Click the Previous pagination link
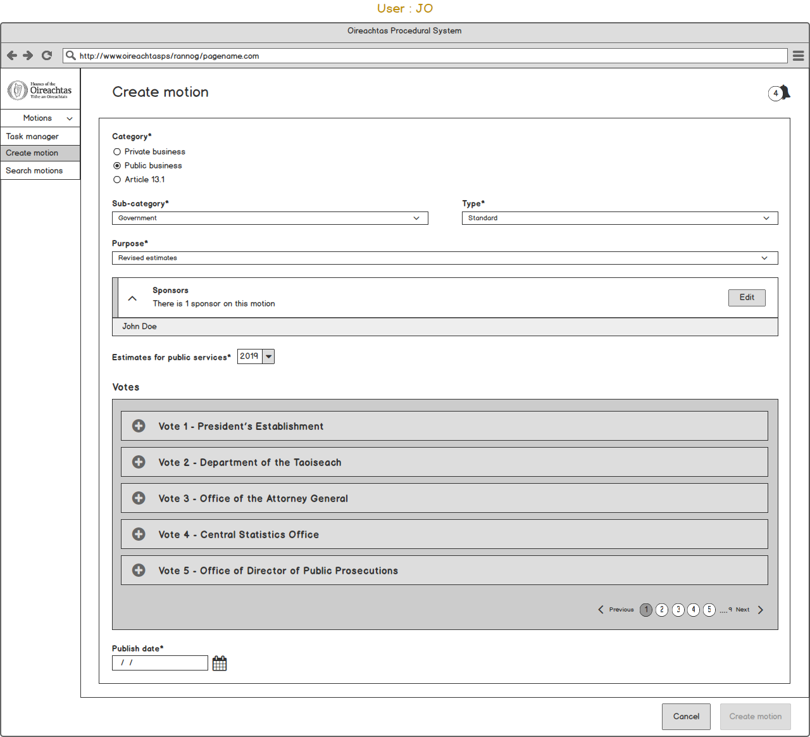Image resolution: width=810 pixels, height=737 pixels. (621, 610)
